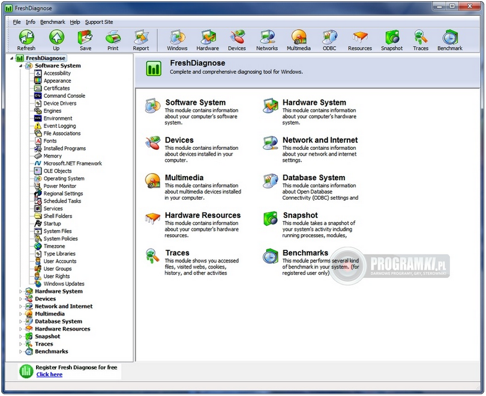Open the Devices toolbar icon
This screenshot has width=486, height=396.
(237, 37)
